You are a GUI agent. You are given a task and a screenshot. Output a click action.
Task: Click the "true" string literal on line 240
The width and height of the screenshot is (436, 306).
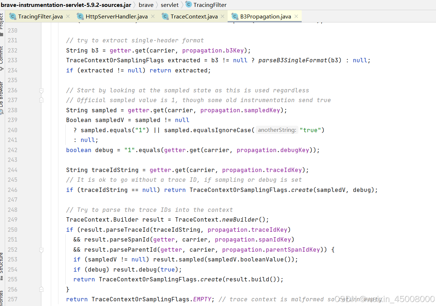pyautogui.click(x=310, y=130)
